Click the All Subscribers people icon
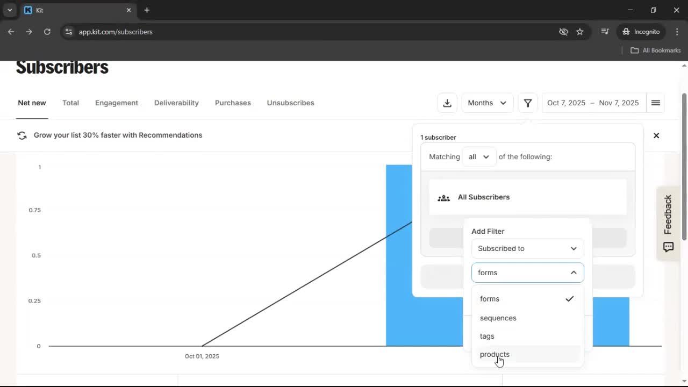 (x=443, y=197)
